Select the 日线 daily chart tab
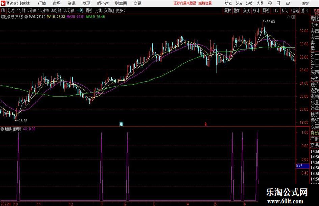The width and height of the screenshot is (319, 206). click(x=80, y=10)
